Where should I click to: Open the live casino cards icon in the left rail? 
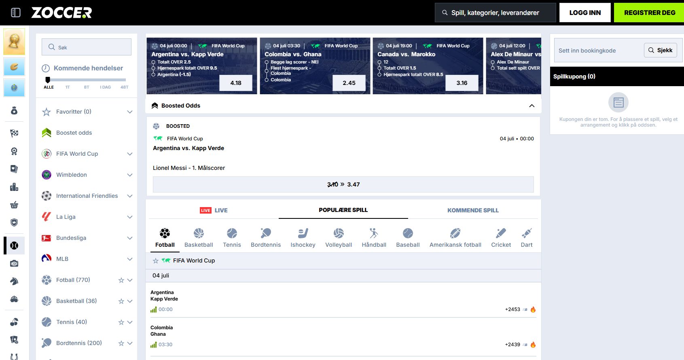pyautogui.click(x=14, y=340)
